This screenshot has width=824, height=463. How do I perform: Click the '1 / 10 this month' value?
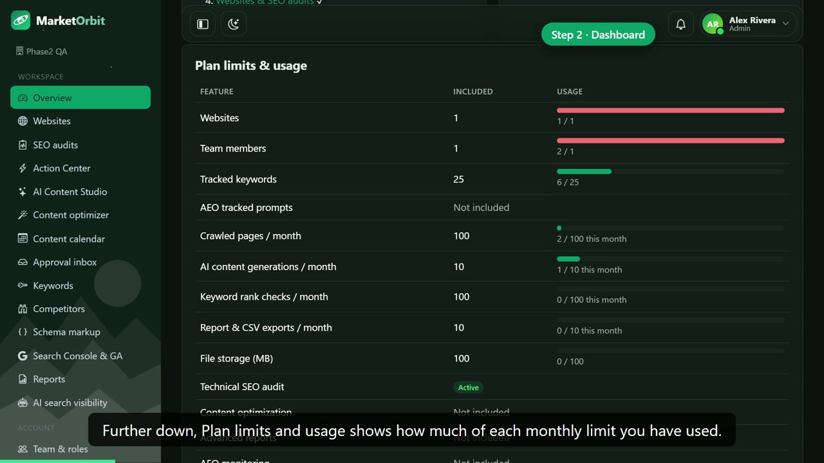589,269
